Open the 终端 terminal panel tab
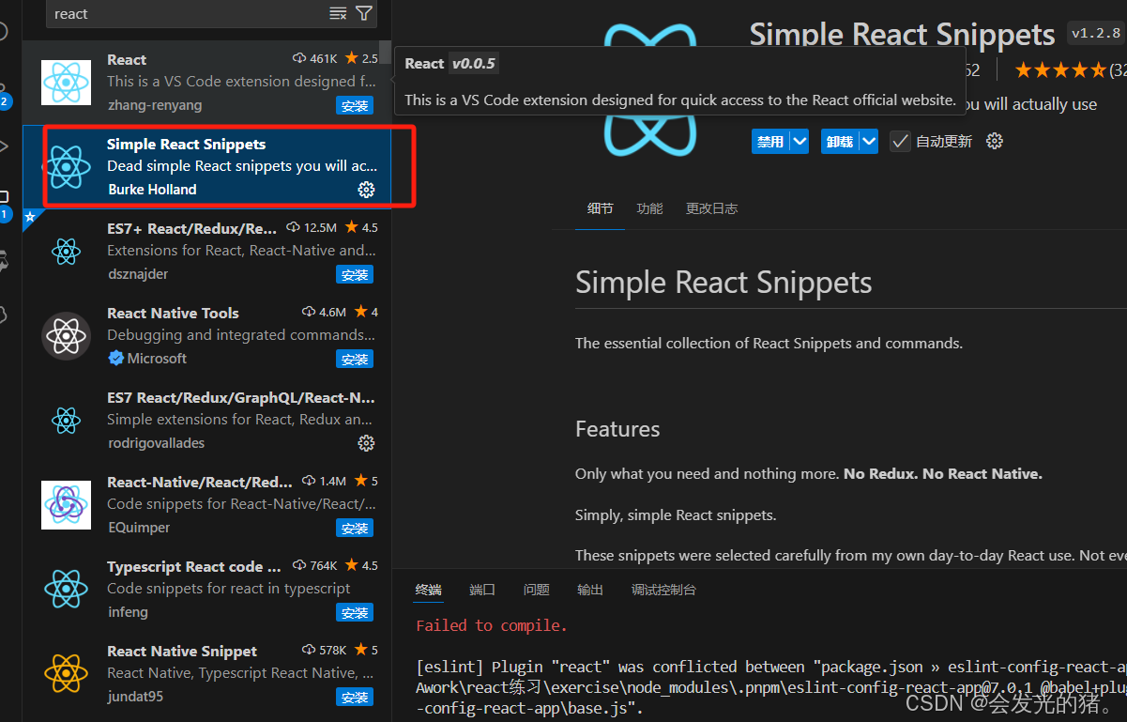1127x722 pixels. pos(428,590)
